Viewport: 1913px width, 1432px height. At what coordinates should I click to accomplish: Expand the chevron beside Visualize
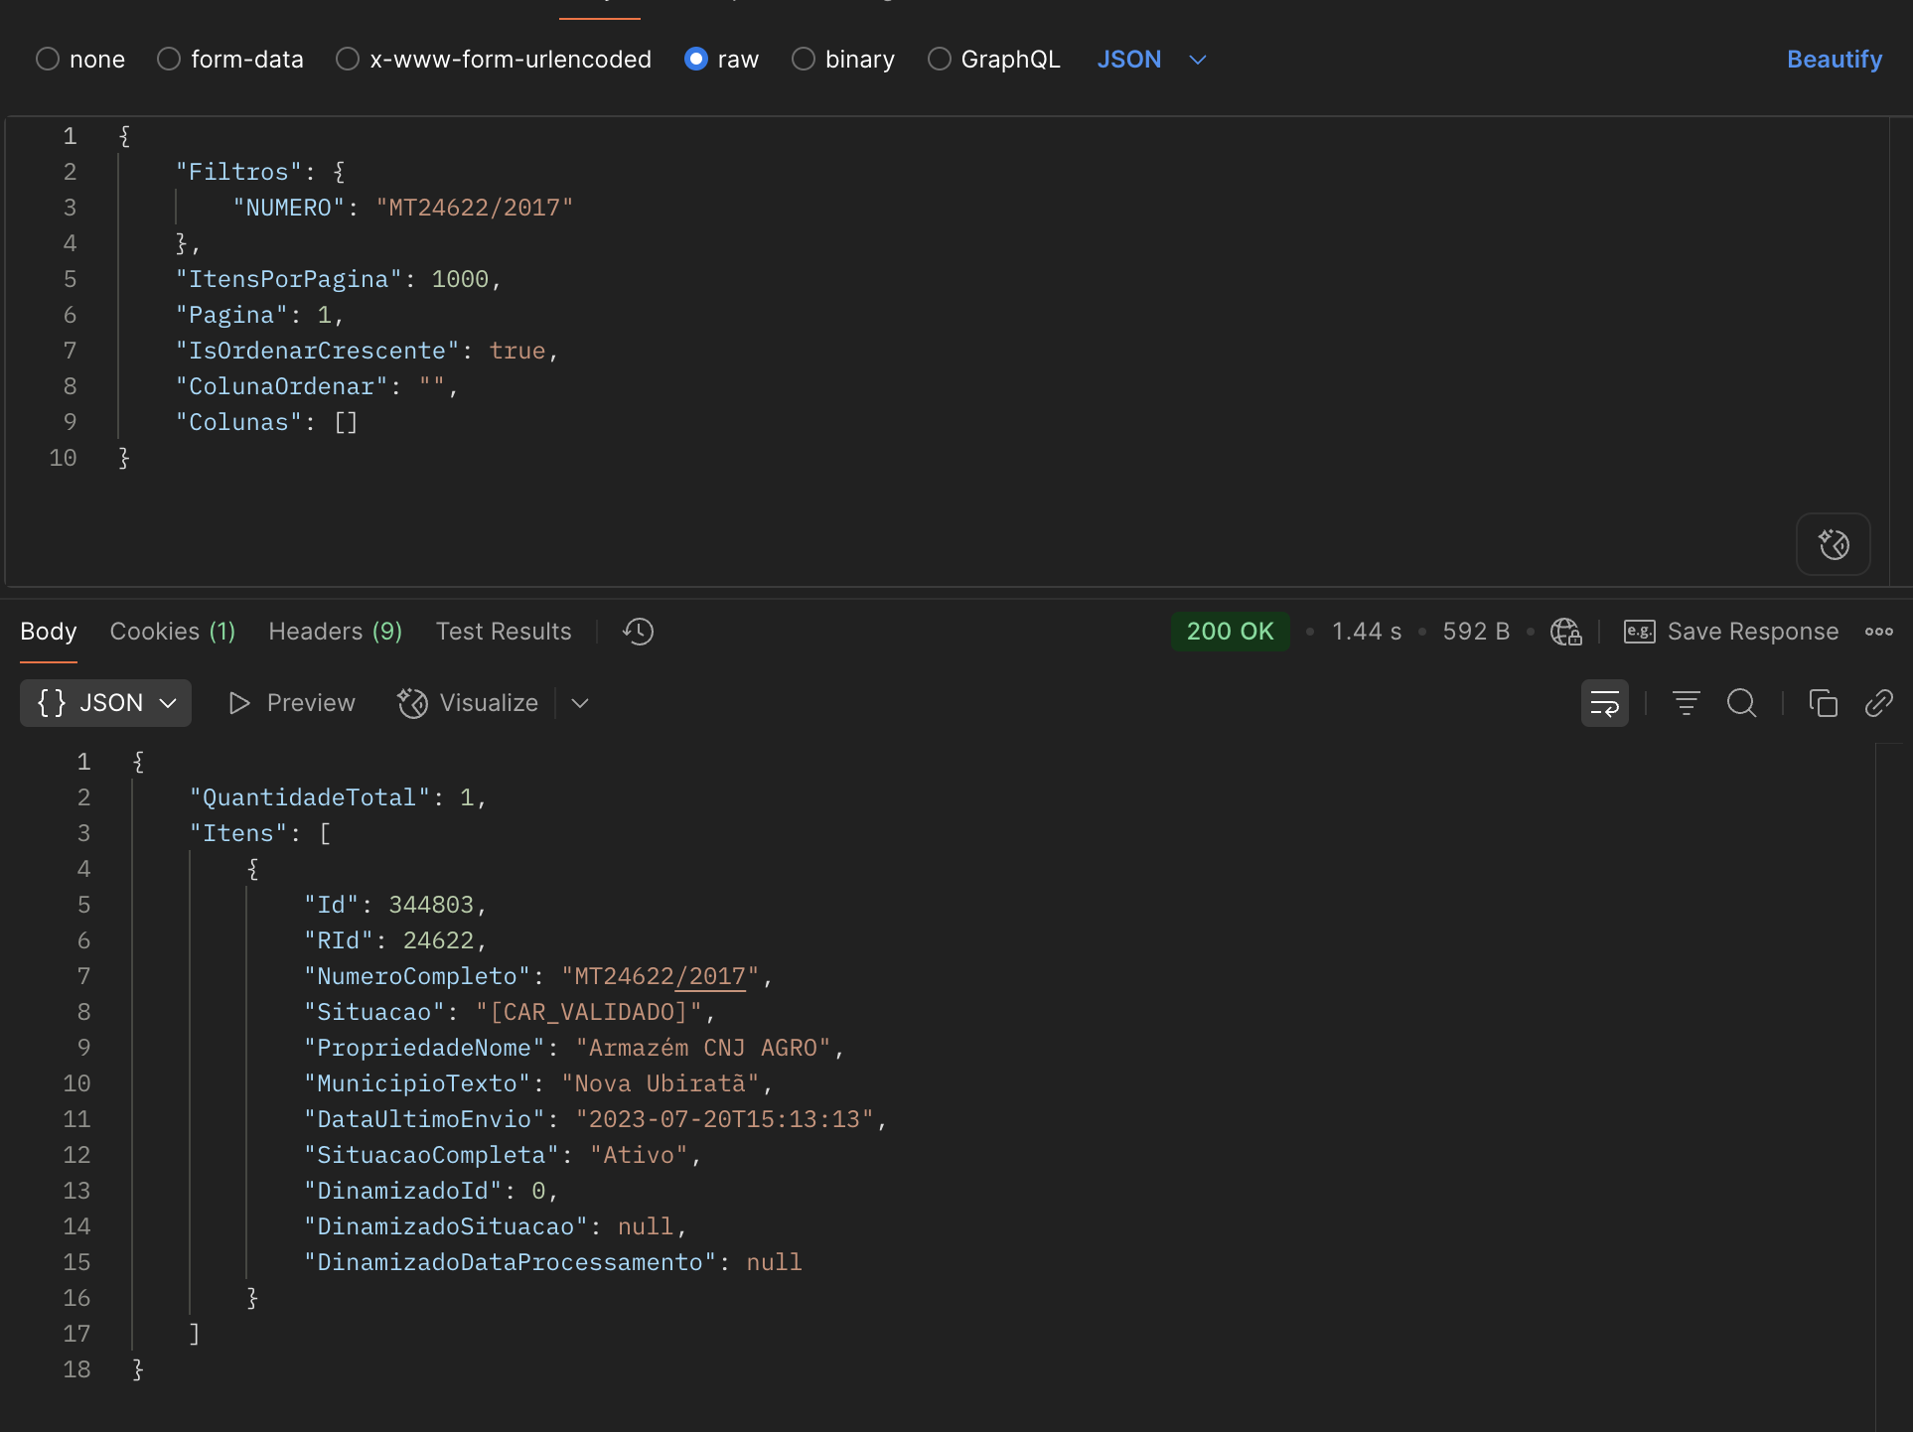pos(581,703)
